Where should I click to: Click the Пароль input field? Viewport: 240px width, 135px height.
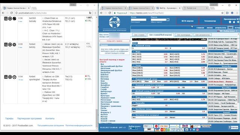click(x=158, y=20)
